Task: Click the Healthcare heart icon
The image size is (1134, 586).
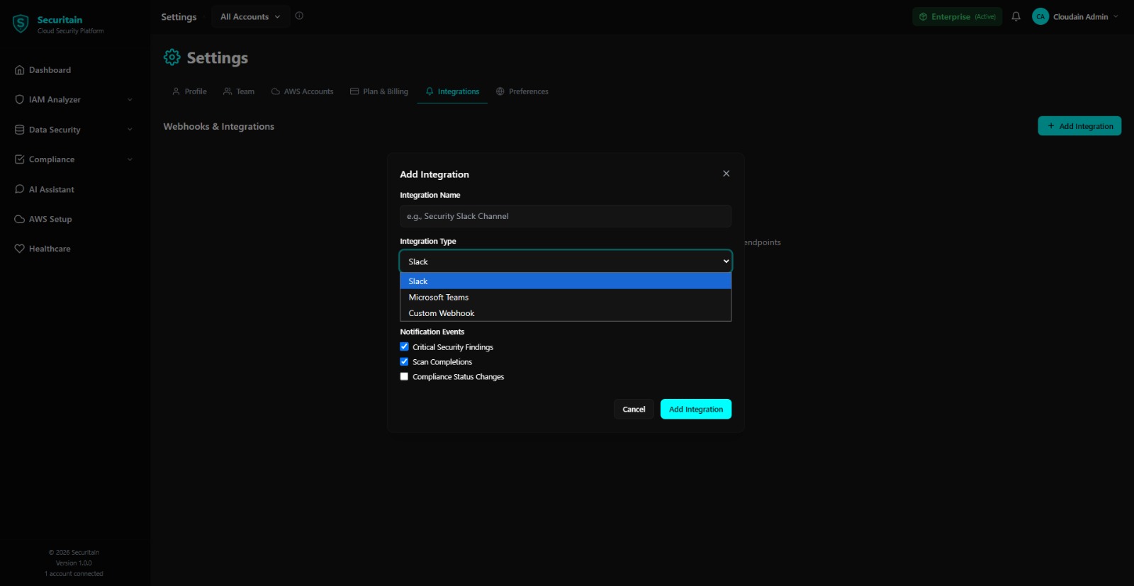Action: (x=19, y=249)
